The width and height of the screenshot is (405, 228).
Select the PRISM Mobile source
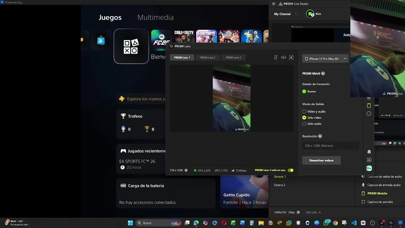click(x=375, y=193)
